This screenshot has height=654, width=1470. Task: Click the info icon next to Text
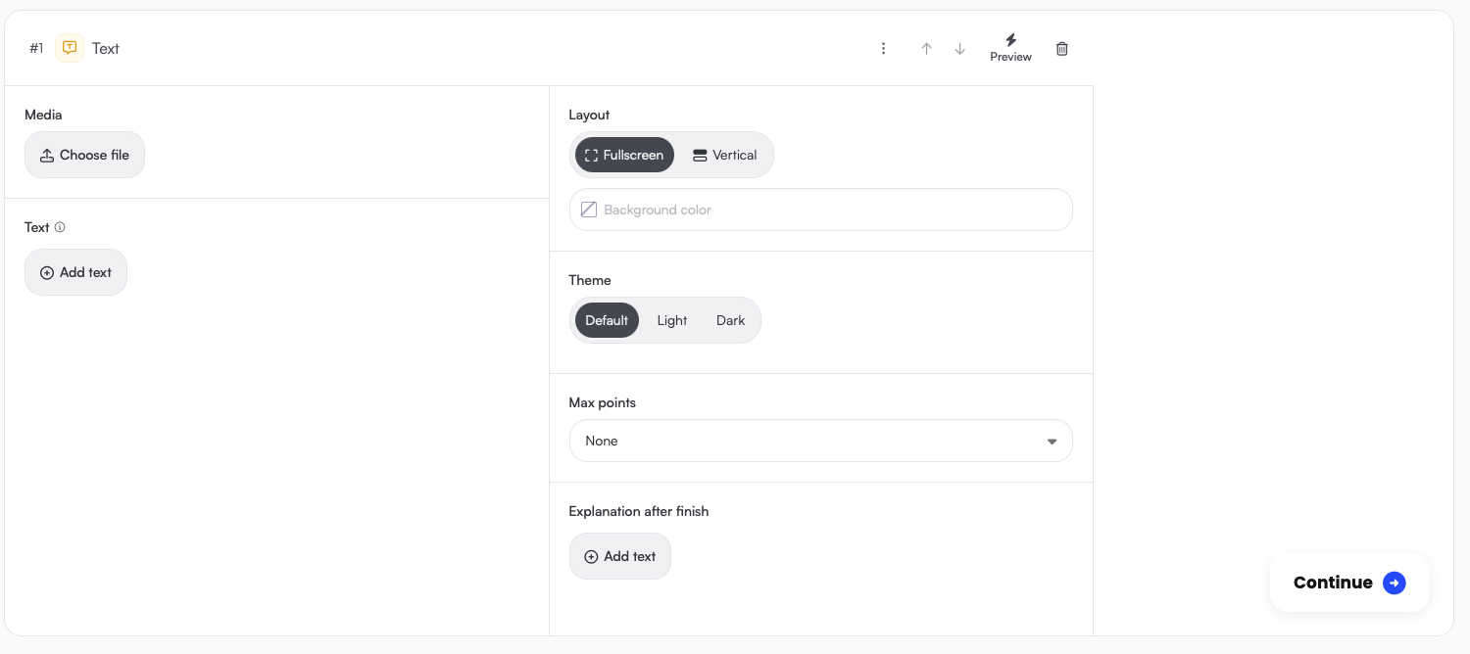(60, 227)
